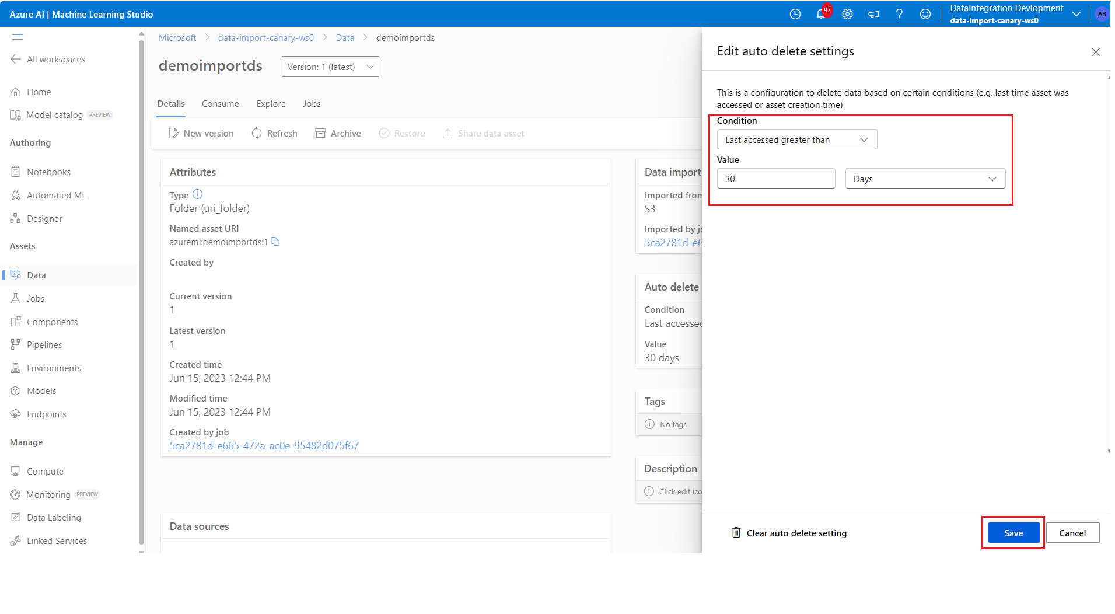Toggle the hamburger navigation menu
This screenshot has width=1115, height=614.
18,37
